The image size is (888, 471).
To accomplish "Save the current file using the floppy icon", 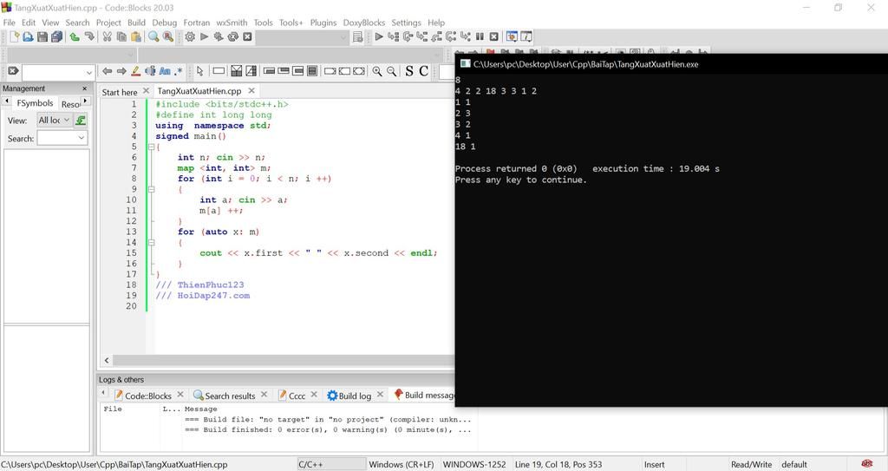I will click(42, 36).
